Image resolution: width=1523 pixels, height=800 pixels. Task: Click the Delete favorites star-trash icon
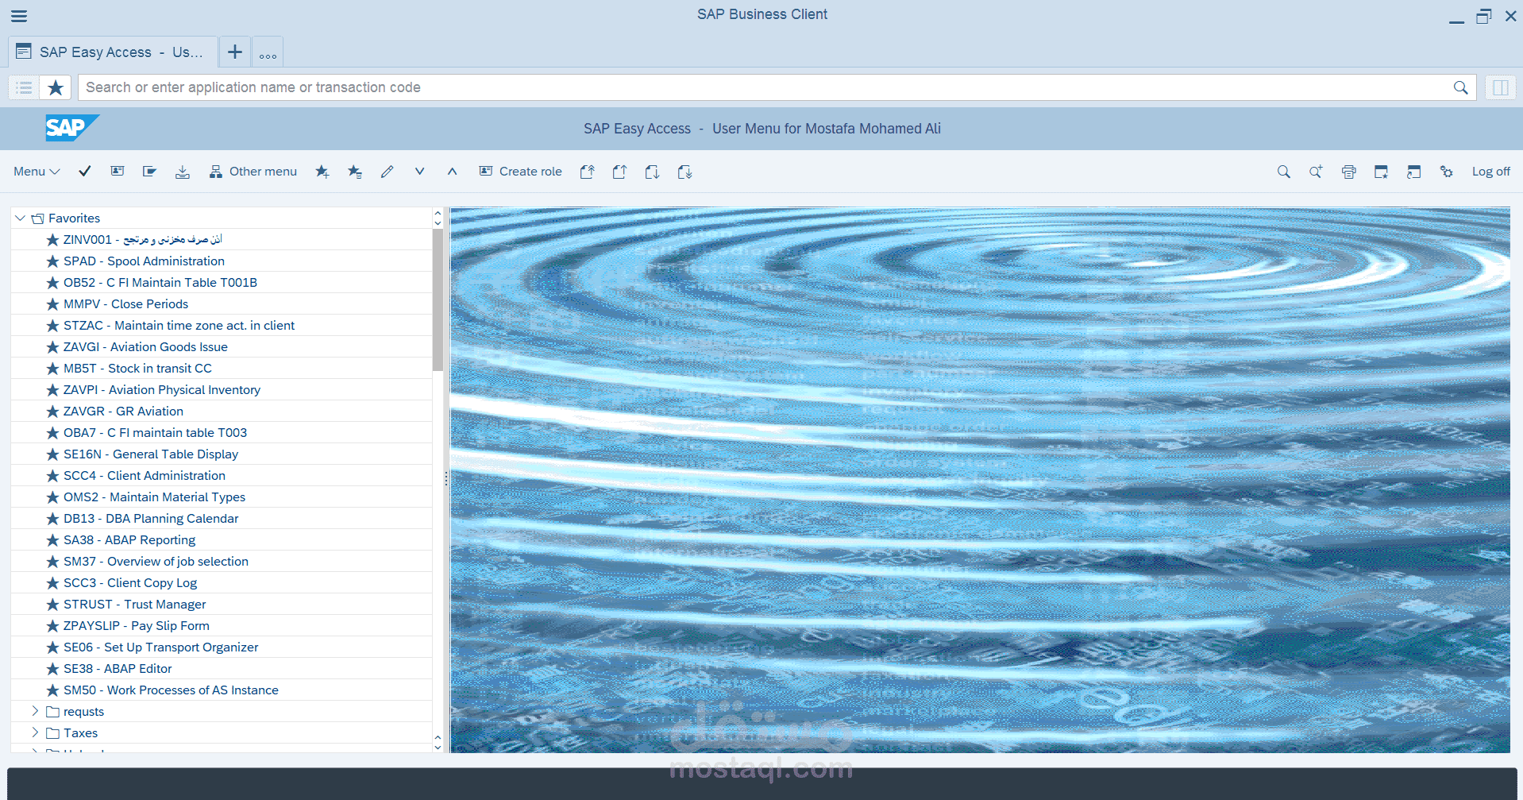[355, 172]
